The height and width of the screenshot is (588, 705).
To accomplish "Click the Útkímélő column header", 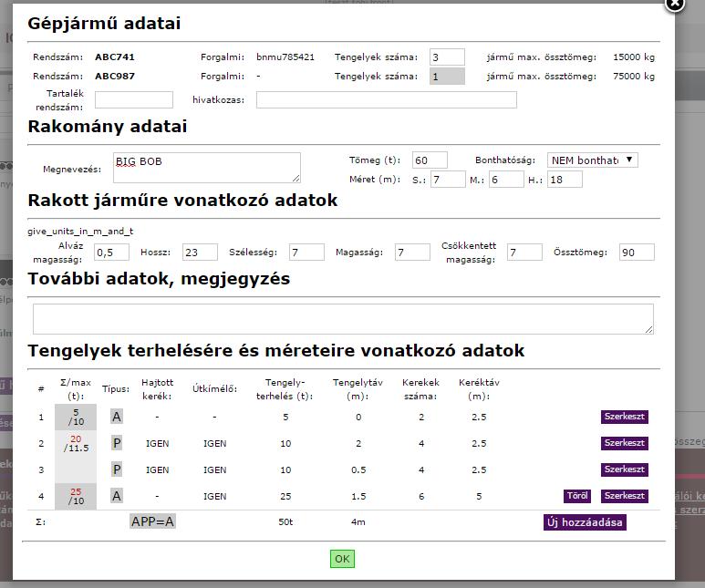I will click(x=214, y=389).
